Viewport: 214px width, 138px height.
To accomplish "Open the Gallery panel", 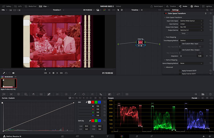I will click(7, 6).
